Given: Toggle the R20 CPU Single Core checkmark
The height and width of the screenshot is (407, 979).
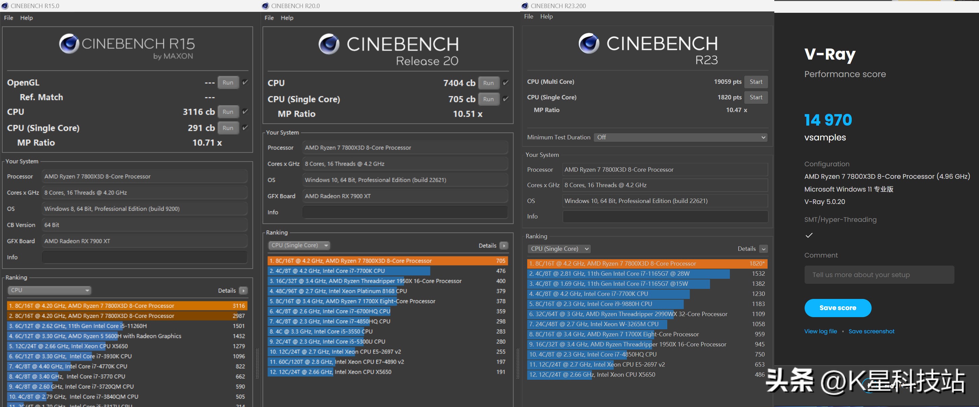Looking at the screenshot, I should click(505, 99).
